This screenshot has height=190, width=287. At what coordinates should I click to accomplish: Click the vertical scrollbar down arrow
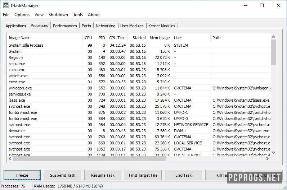[x=273, y=153]
